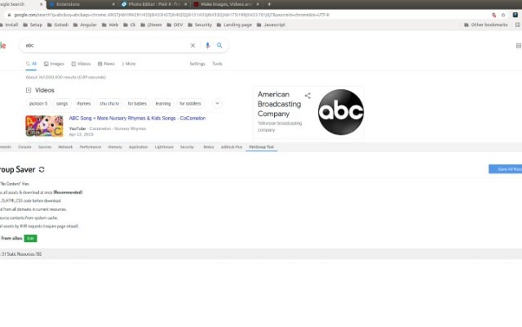Clear the "abc" search query with the X icon
522x327 pixels.
192,45
